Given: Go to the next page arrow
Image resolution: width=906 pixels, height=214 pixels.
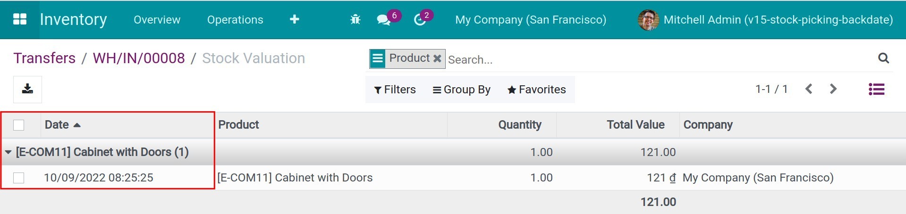Looking at the screenshot, I should [833, 89].
